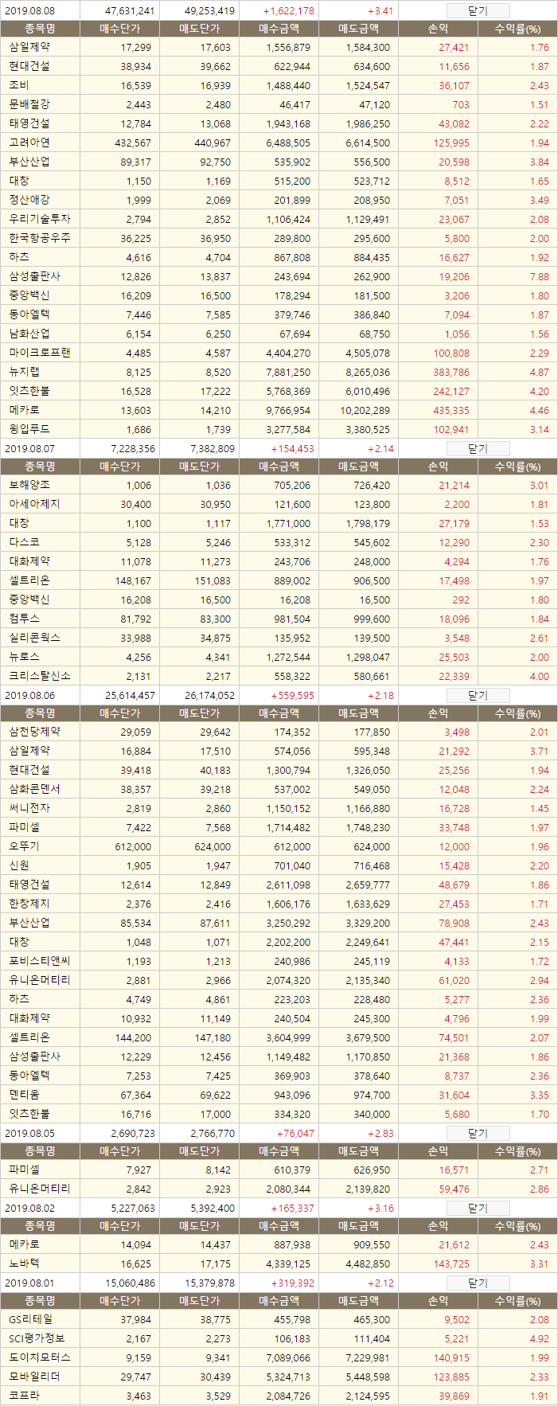558x1406 pixels.
Task: Click the 47,631,241 total buy amount
Action: [x=130, y=11]
